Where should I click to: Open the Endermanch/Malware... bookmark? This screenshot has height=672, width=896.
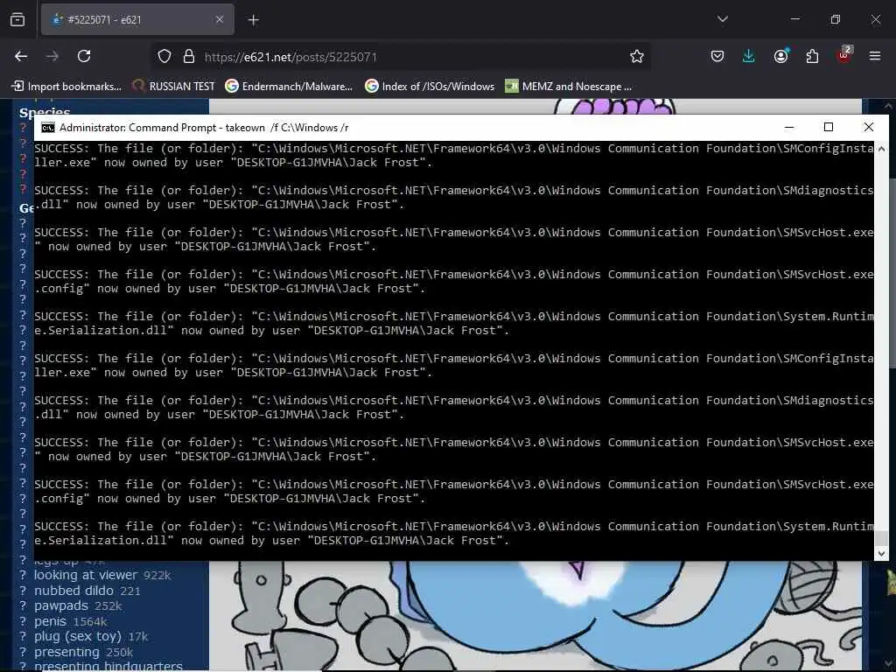pyautogui.click(x=289, y=87)
